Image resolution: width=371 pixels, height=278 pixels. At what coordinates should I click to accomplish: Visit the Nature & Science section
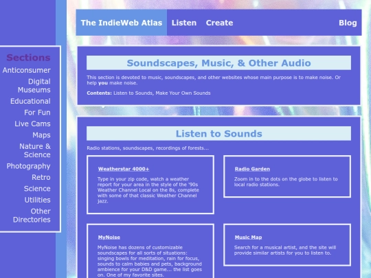click(35, 150)
